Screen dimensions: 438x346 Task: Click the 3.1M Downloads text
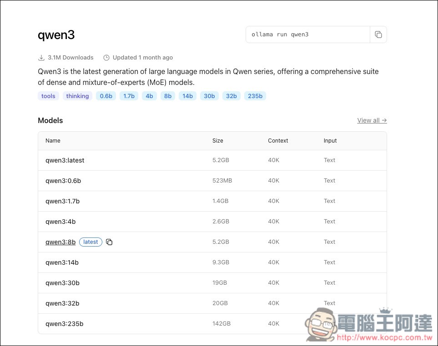click(x=70, y=57)
